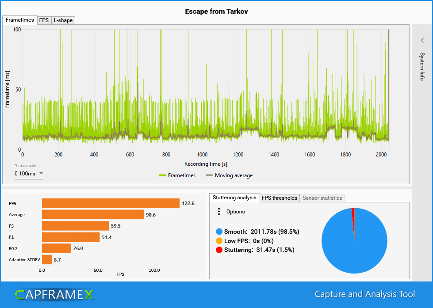The height and width of the screenshot is (308, 433).
Task: Click the Adaptive STDEV value "8.7"
Action: click(57, 260)
